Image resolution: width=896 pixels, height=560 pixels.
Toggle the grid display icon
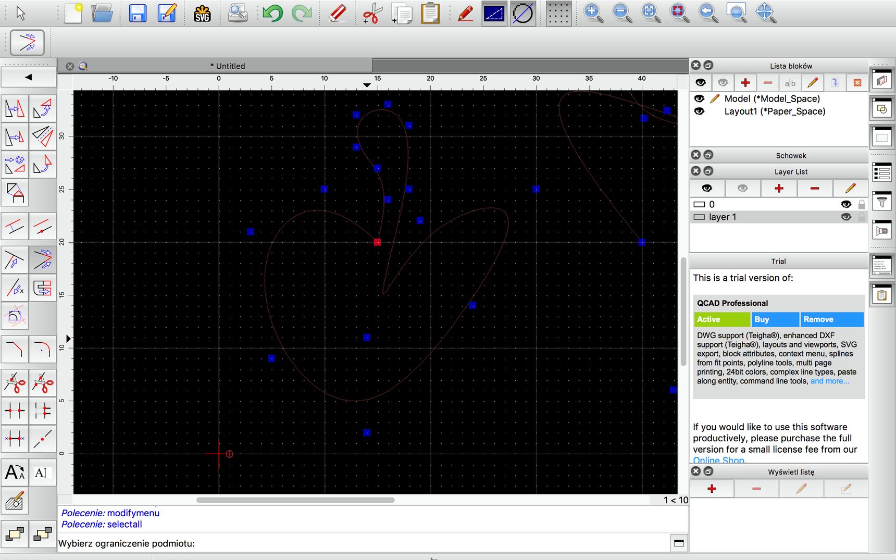coord(558,13)
